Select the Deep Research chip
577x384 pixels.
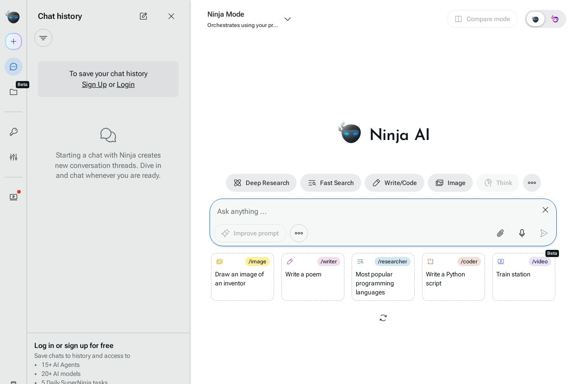point(261,183)
